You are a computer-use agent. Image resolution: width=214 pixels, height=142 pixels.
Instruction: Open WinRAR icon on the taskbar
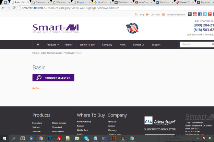tap(104, 138)
